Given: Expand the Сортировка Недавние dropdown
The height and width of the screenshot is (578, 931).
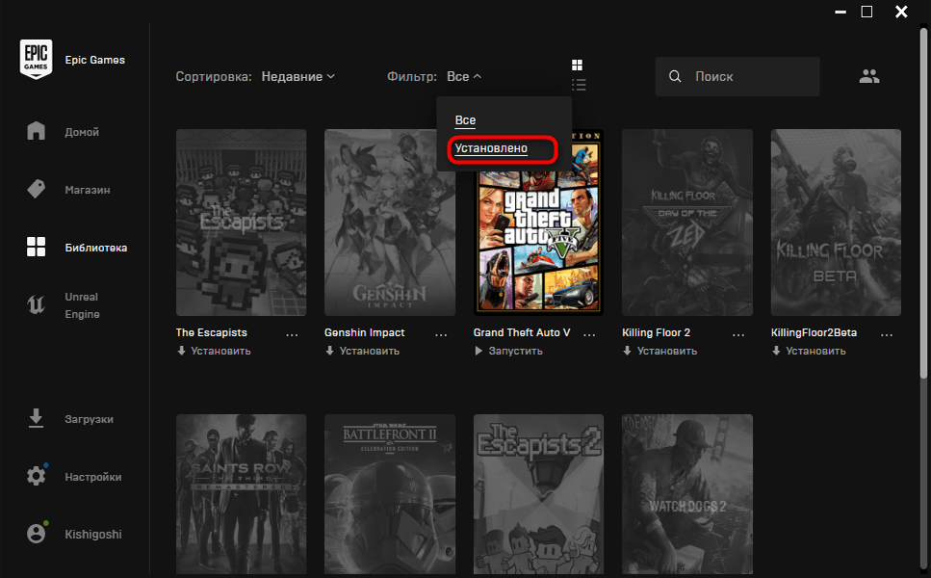Looking at the screenshot, I should (x=298, y=77).
